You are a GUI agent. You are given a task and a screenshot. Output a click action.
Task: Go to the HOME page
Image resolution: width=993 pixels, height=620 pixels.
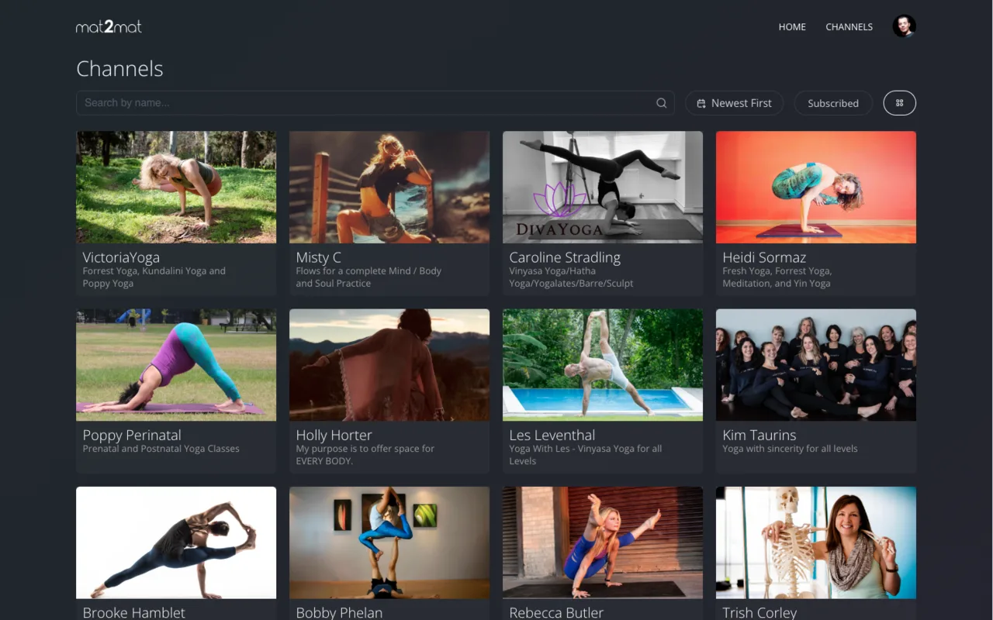point(792,27)
